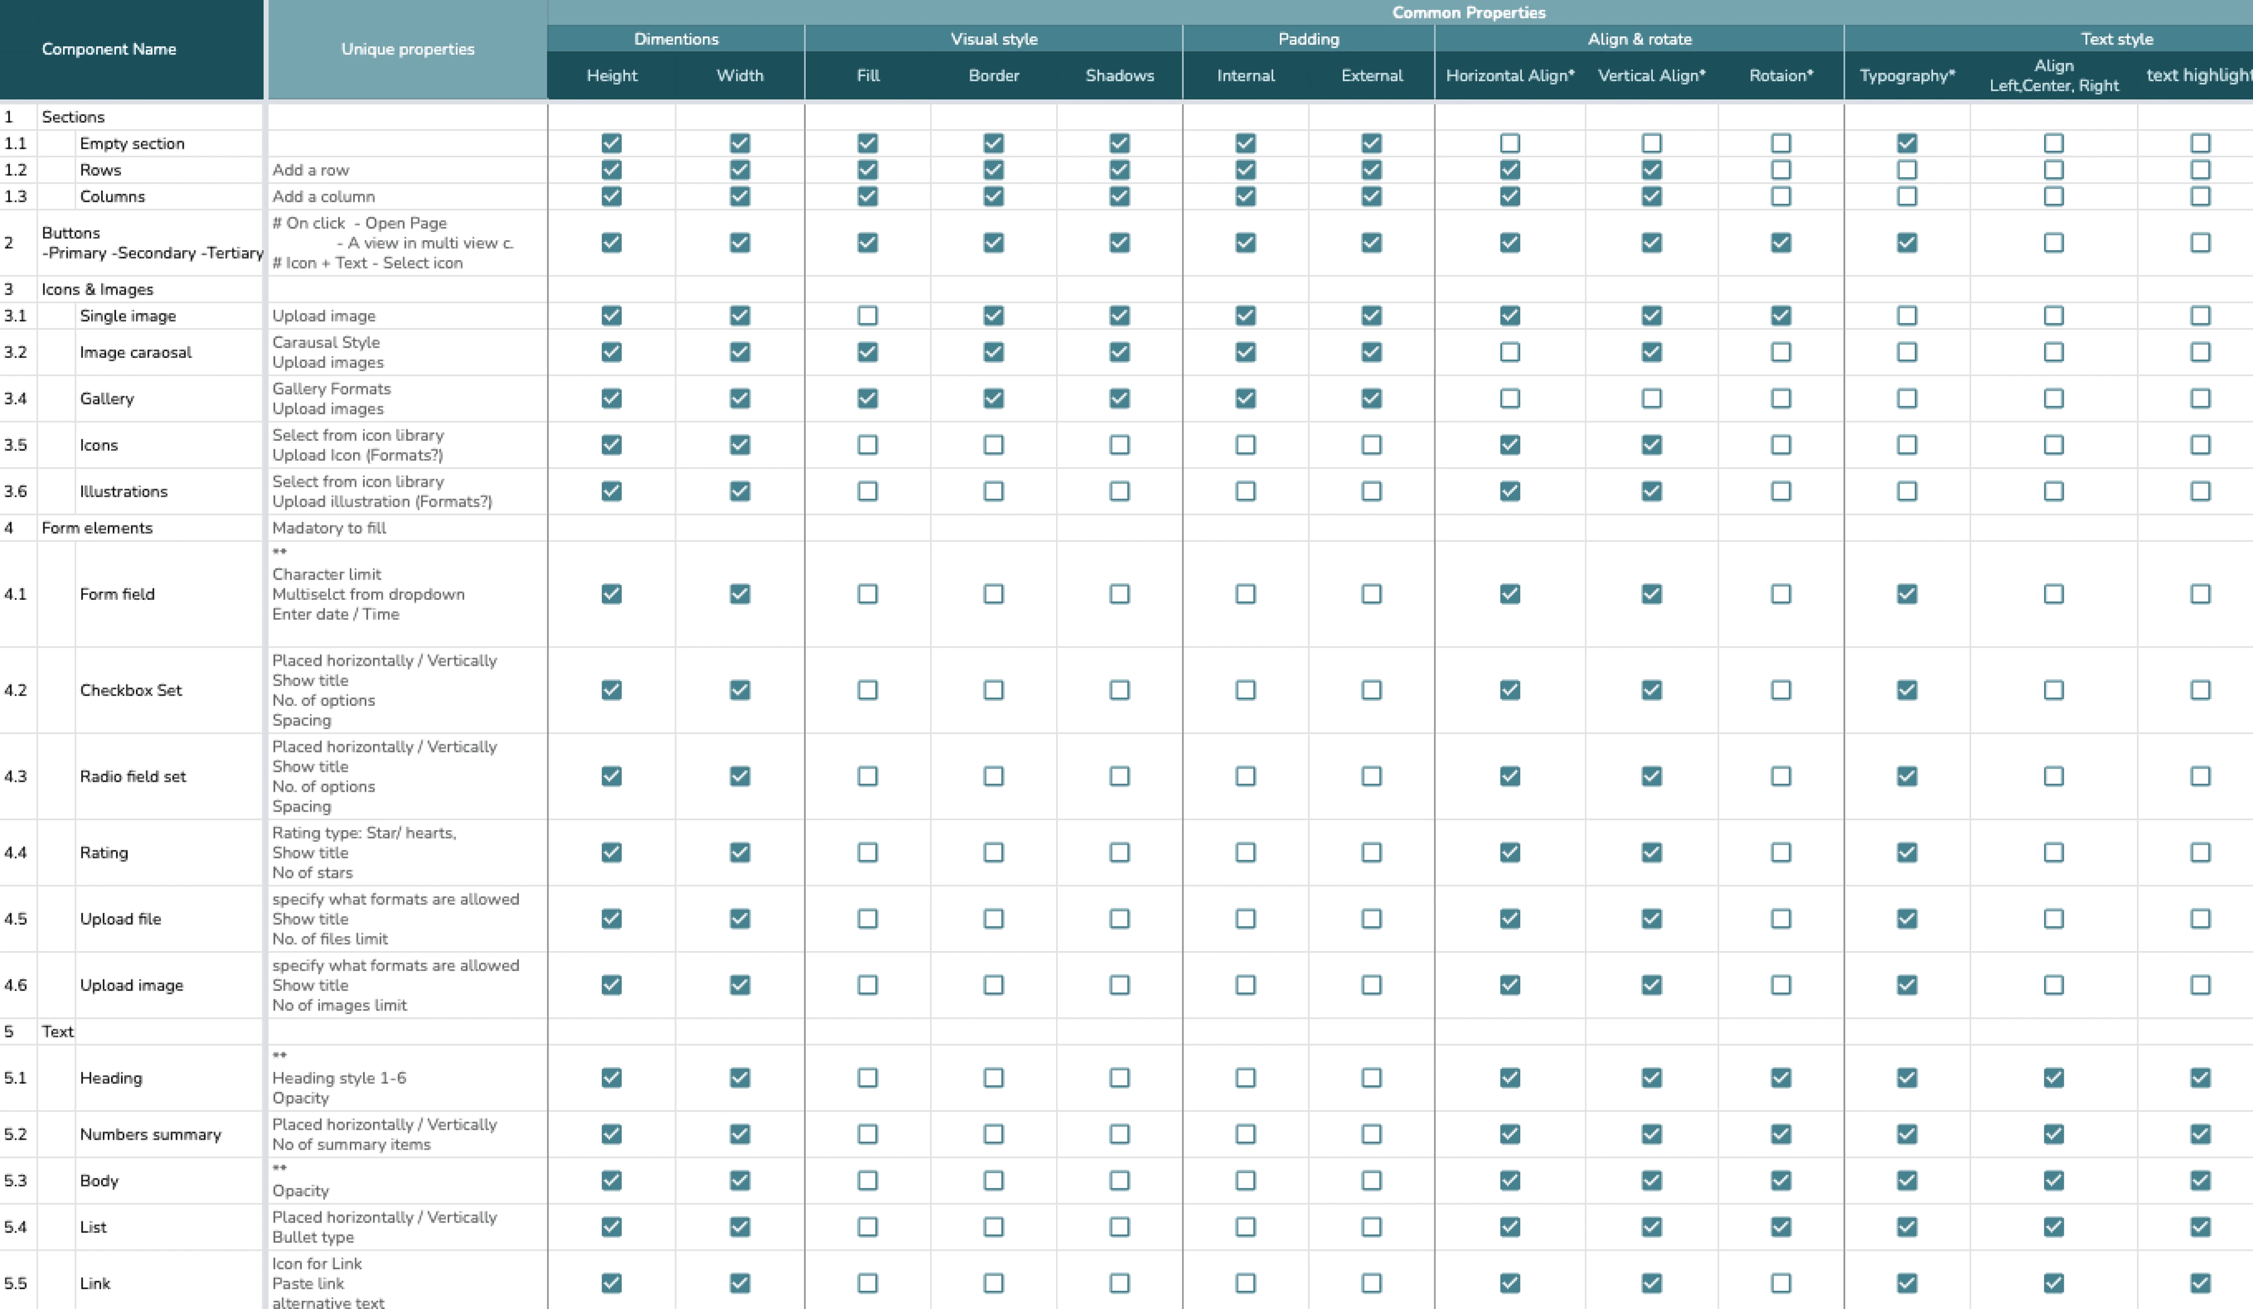
Task: Select the Component Name header cell
Action: click(x=109, y=49)
